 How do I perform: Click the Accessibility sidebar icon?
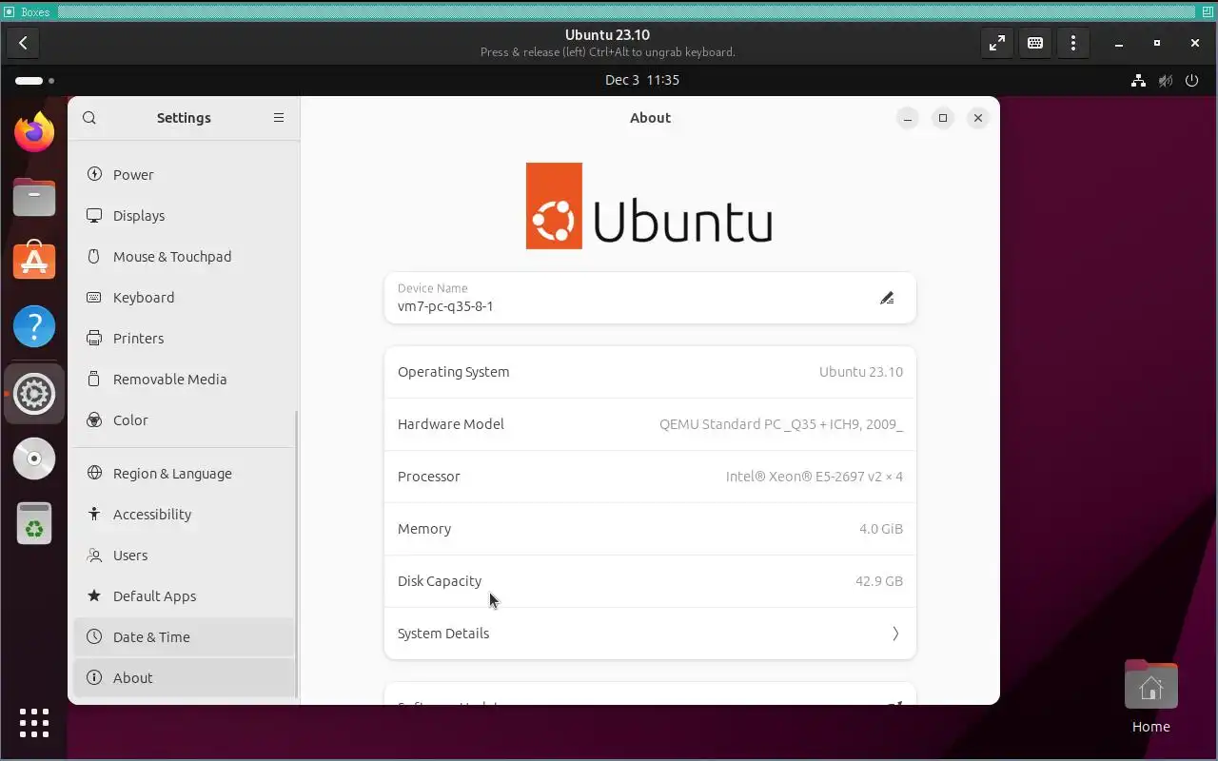(x=94, y=514)
